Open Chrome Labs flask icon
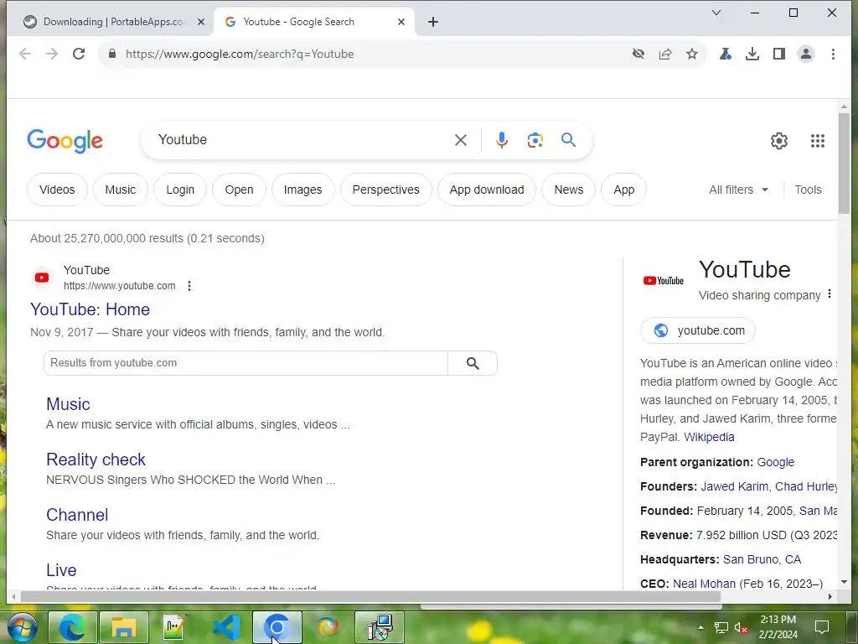The image size is (858, 644). 726,54
